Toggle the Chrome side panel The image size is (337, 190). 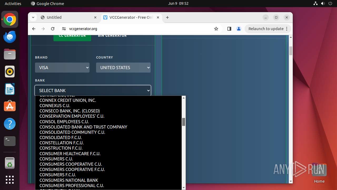229,29
